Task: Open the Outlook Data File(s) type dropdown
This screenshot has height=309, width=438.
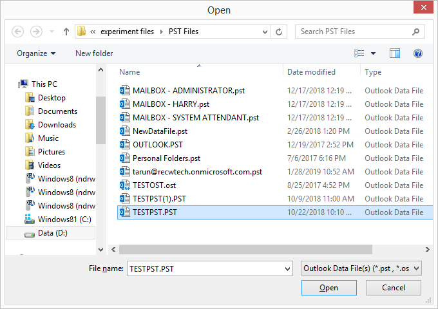Action: click(x=361, y=268)
